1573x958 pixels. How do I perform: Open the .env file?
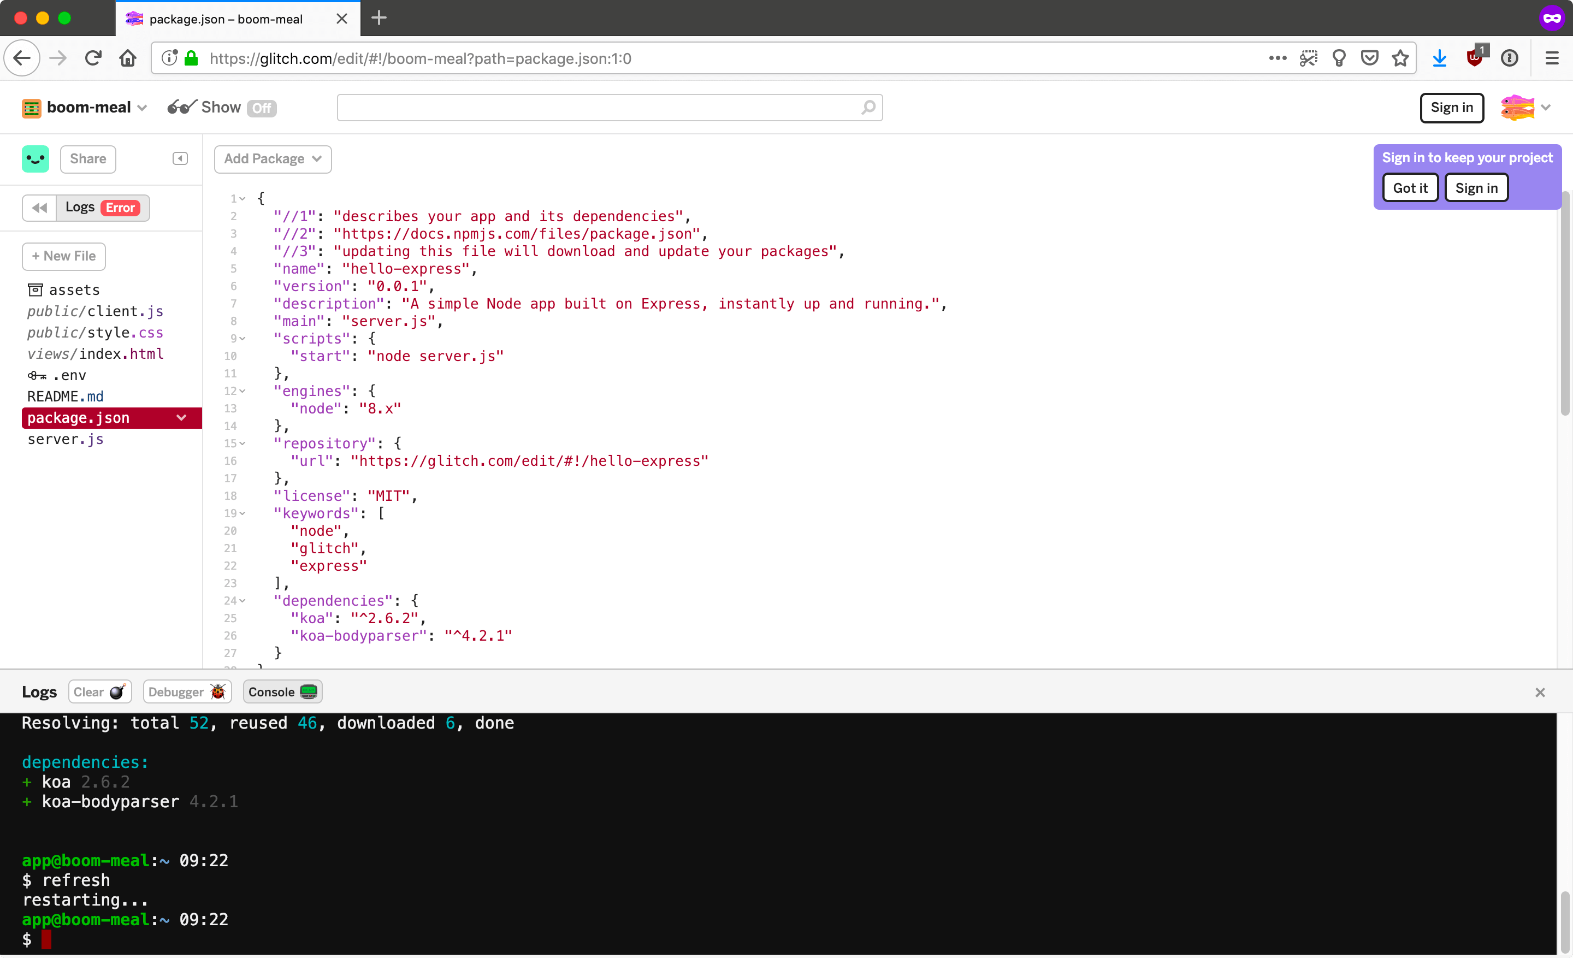click(x=57, y=375)
